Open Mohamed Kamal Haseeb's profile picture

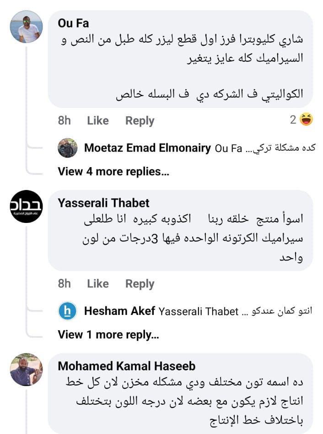coord(26,369)
